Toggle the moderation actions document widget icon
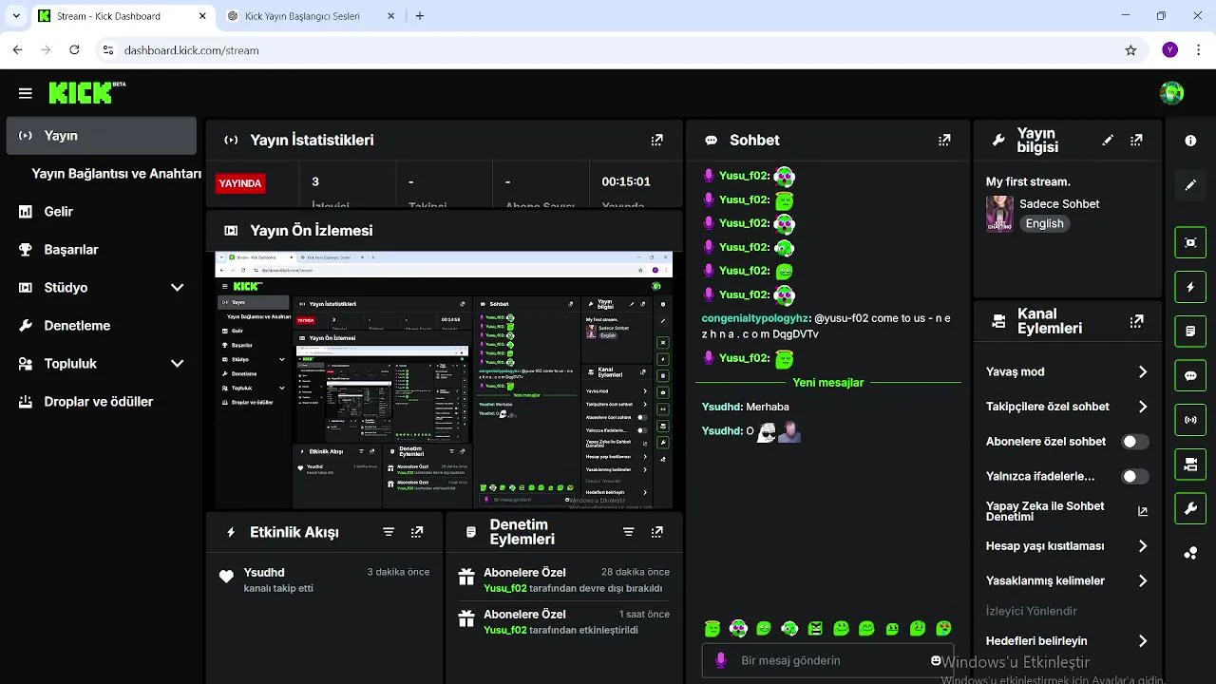This screenshot has width=1216, height=684. pyautogui.click(x=1190, y=332)
